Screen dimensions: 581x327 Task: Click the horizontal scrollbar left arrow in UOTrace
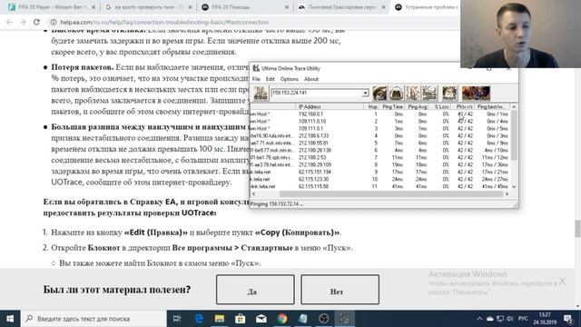pyautogui.click(x=254, y=193)
